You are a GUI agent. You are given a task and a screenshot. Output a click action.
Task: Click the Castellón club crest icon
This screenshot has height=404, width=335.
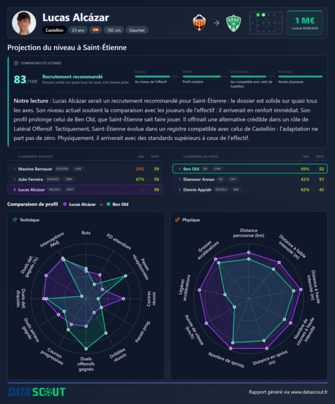click(x=199, y=23)
